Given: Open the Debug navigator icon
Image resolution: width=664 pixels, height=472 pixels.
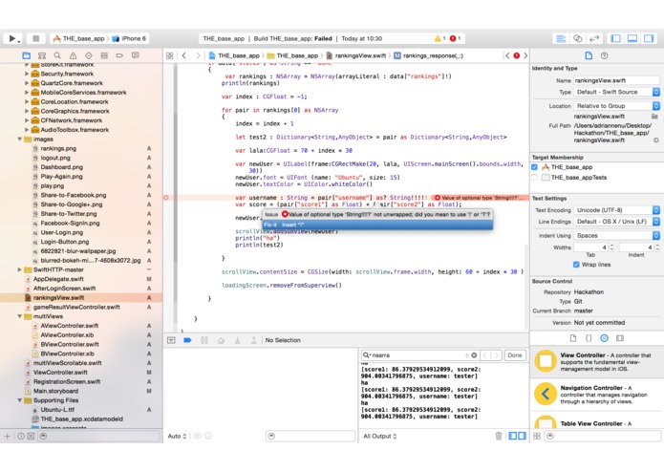Looking at the screenshot, I should point(104,55).
